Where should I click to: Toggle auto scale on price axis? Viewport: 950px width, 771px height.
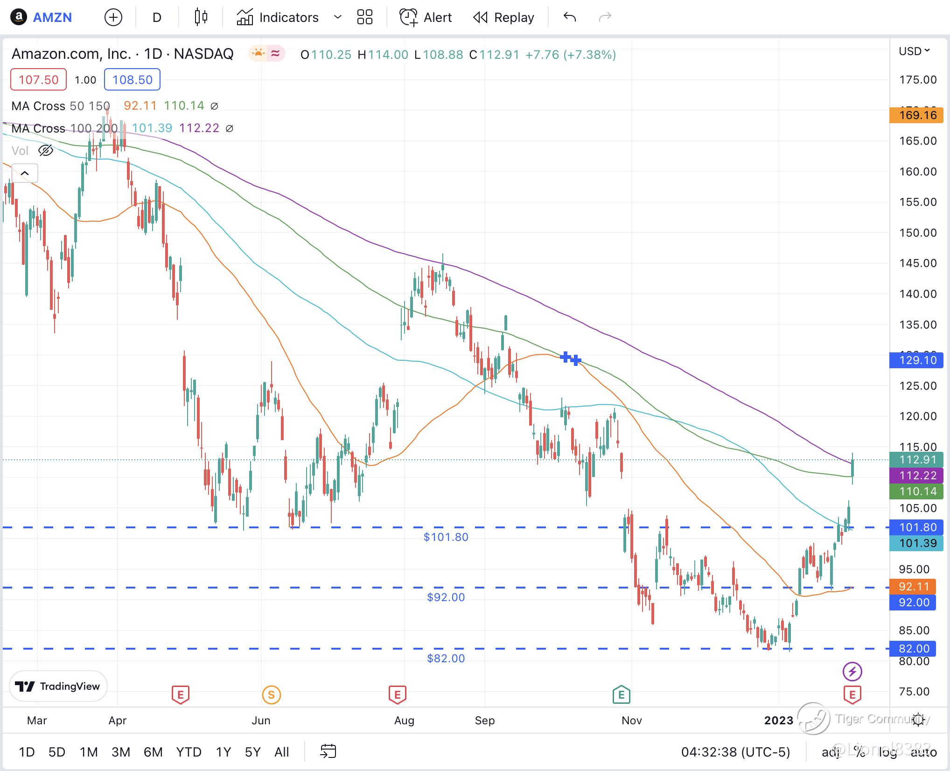point(923,752)
